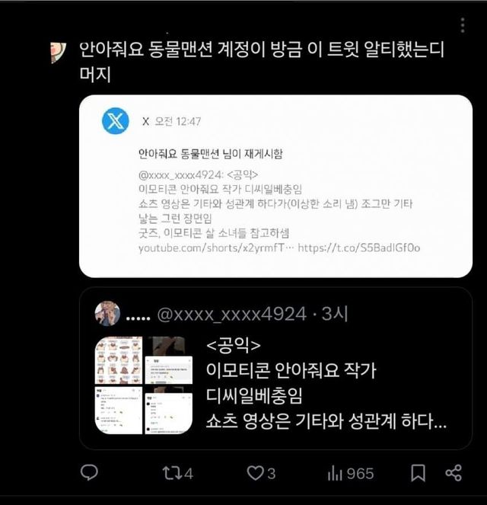Open the three-dot more options menu
Viewport: 487px width, 505px height.
[x=463, y=25]
